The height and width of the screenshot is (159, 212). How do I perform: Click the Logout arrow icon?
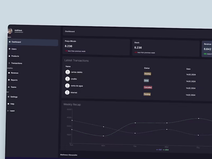8,111
